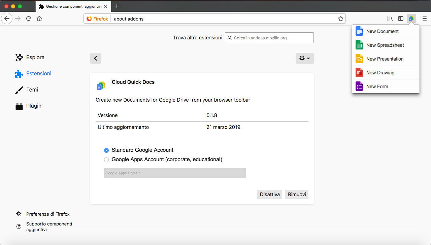Click the green New Spreadsheet icon
The width and height of the screenshot is (431, 245).
pos(359,45)
